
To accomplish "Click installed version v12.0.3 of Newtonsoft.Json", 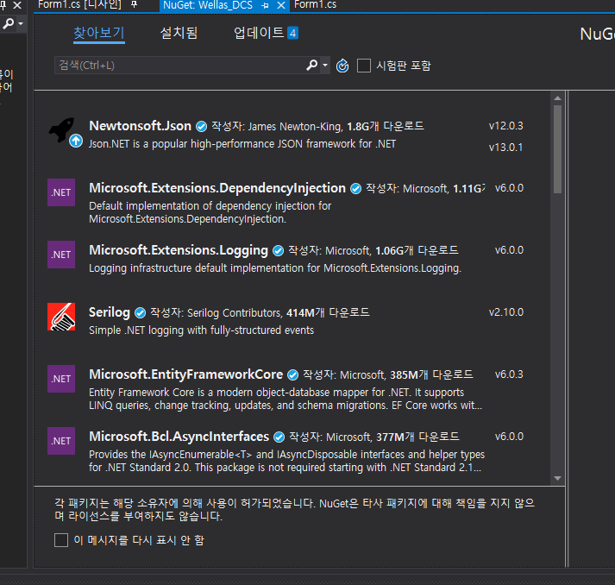I will (x=506, y=126).
